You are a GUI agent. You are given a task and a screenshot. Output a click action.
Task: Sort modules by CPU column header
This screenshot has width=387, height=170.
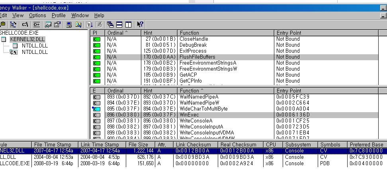[x=273, y=145]
